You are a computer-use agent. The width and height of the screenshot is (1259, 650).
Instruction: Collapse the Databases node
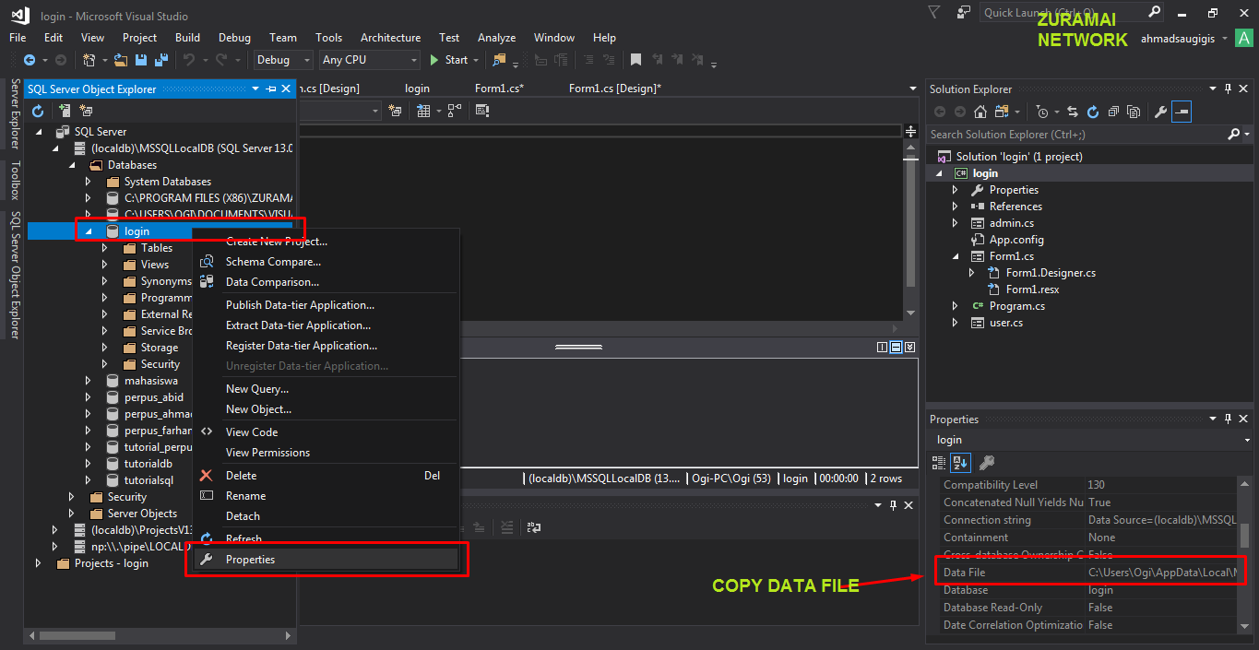[x=72, y=164]
